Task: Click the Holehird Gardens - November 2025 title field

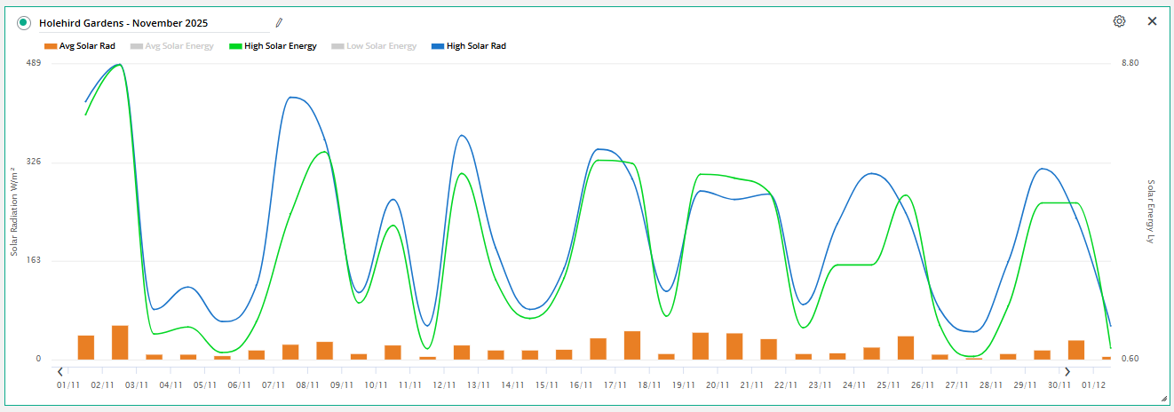Action: 151,23
